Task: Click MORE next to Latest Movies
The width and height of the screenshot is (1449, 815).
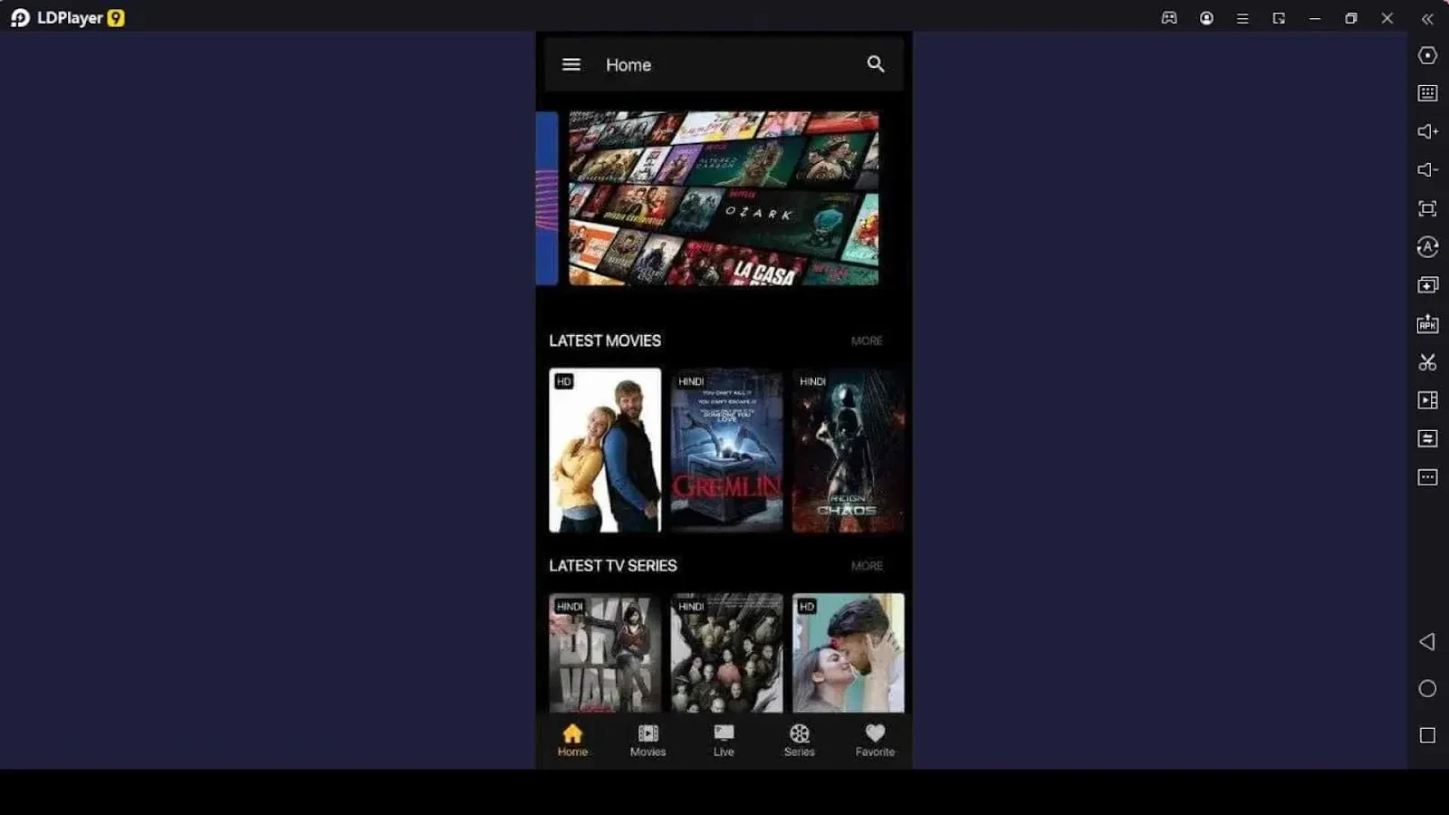Action: click(867, 340)
